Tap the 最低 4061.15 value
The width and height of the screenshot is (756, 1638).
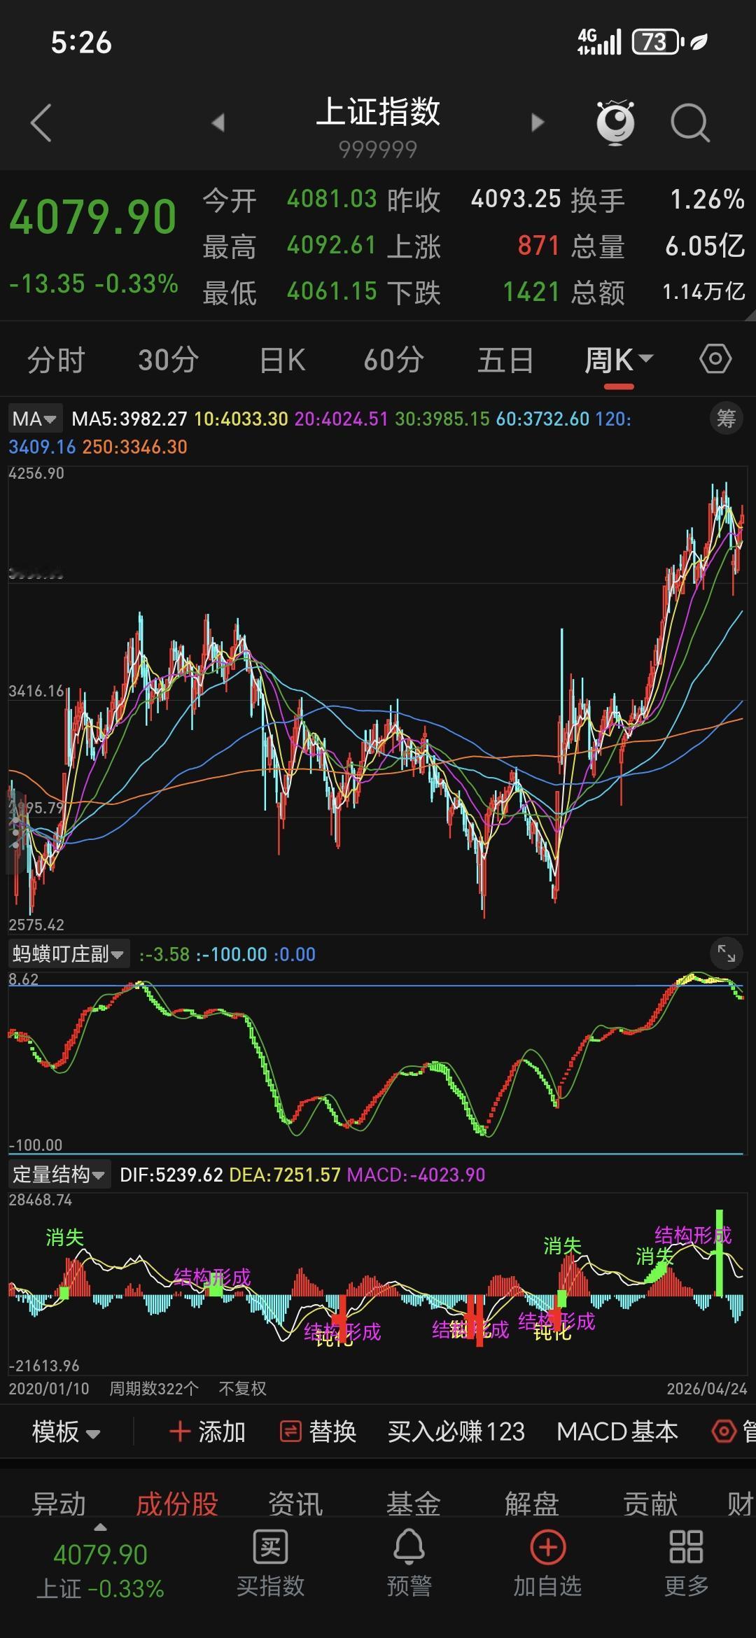coord(332,292)
